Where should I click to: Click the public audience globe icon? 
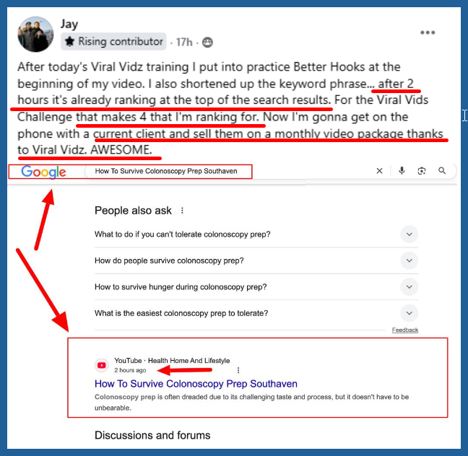pos(207,43)
